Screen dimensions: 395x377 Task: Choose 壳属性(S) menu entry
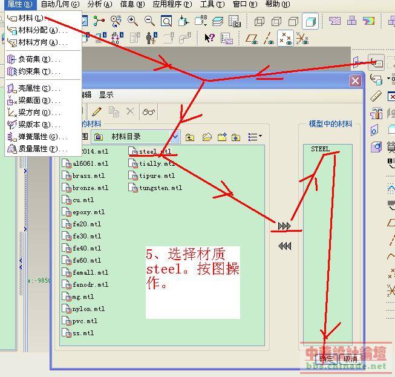point(43,88)
